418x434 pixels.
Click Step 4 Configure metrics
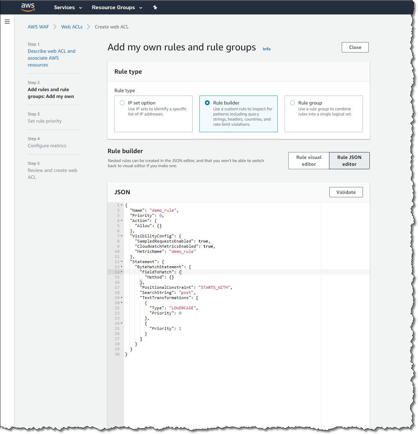tap(47, 146)
